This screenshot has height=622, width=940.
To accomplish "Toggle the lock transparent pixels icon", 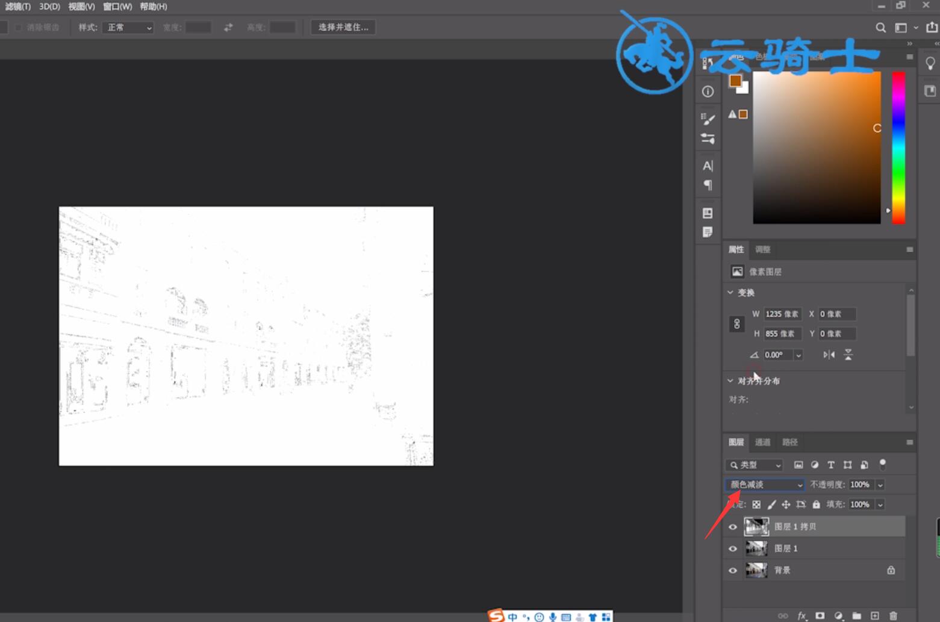I will tap(756, 505).
